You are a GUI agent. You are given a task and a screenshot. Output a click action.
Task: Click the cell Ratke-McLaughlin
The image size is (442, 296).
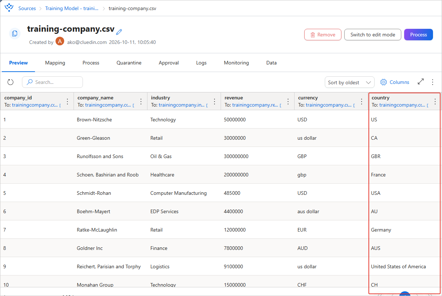(x=97, y=230)
